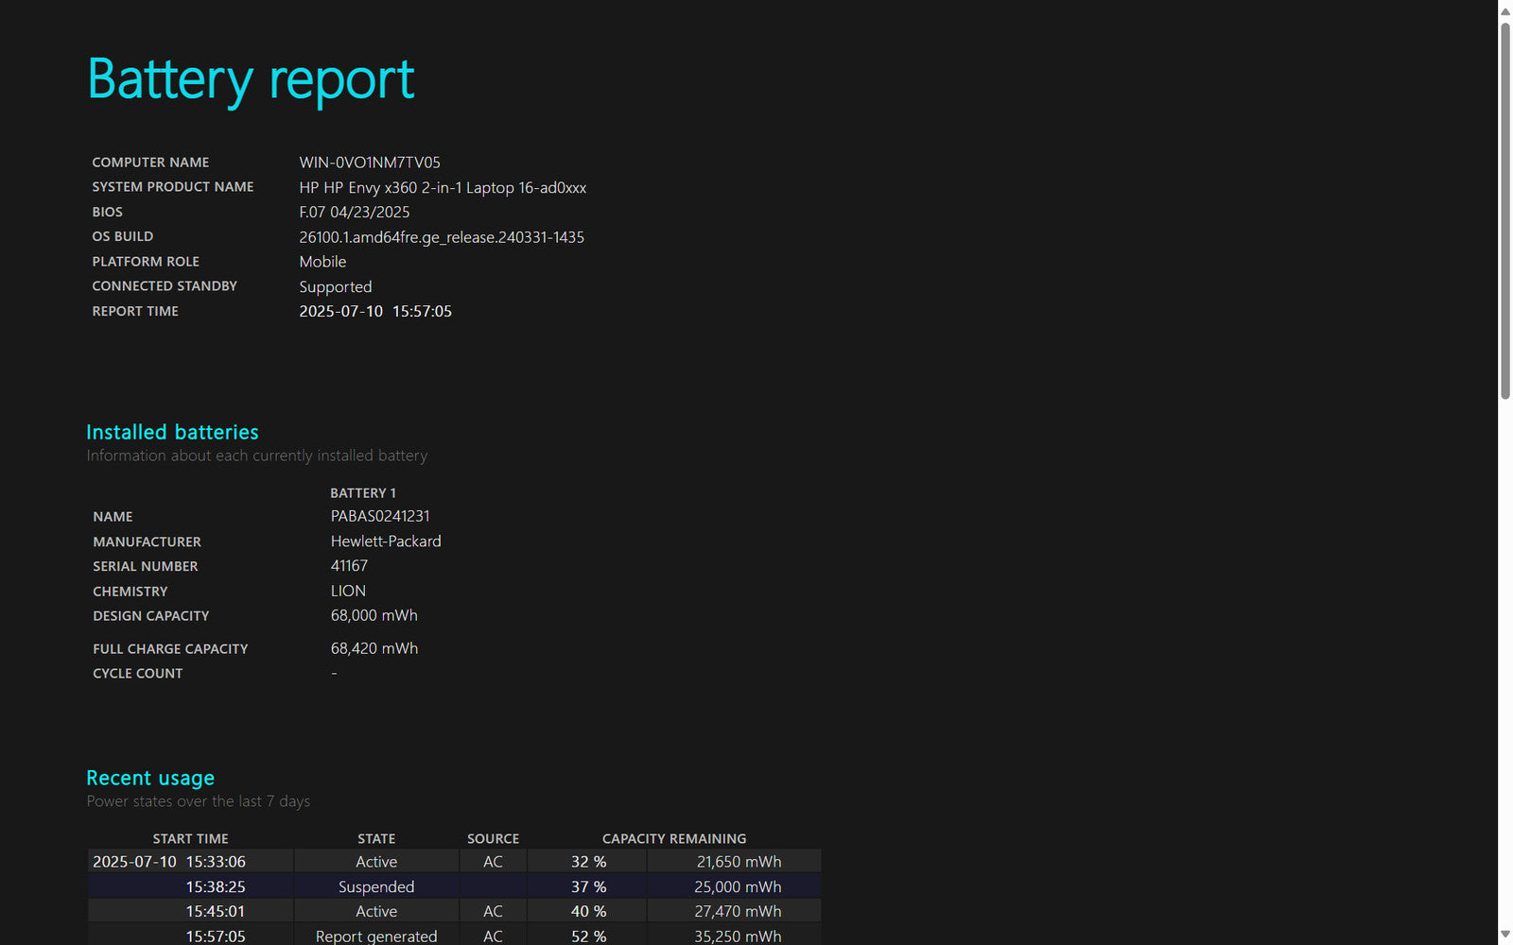Click the Hewlett-Packard manufacturer value
This screenshot has width=1513, height=945.
pyautogui.click(x=386, y=541)
